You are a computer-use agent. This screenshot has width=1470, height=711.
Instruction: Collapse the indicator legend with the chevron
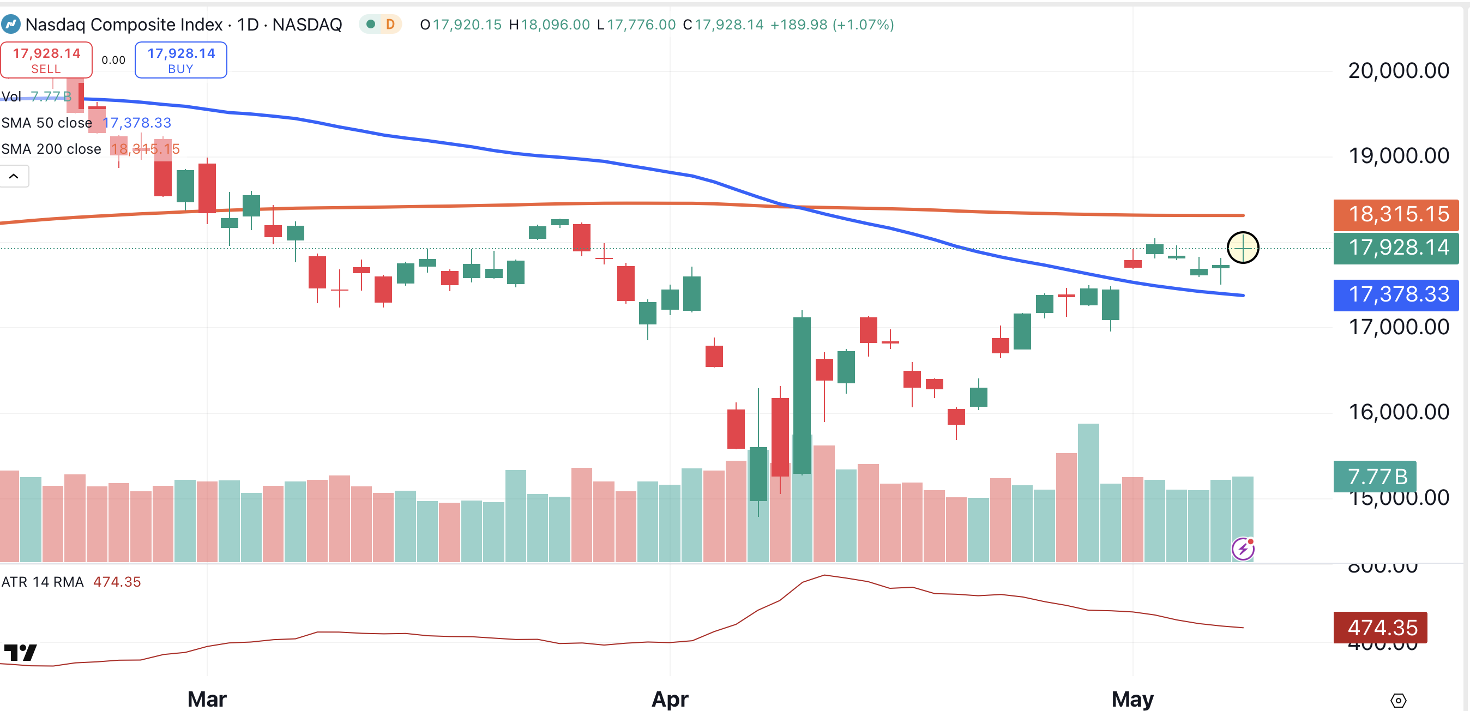tap(14, 176)
